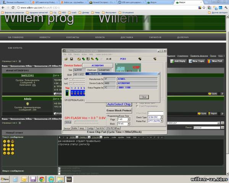The image size is (229, 183).
Task: Click the PCB3 toolbar item
Action: coord(123,59)
